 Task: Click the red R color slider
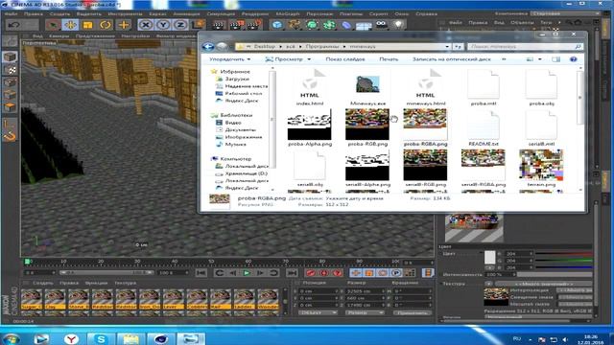point(563,253)
